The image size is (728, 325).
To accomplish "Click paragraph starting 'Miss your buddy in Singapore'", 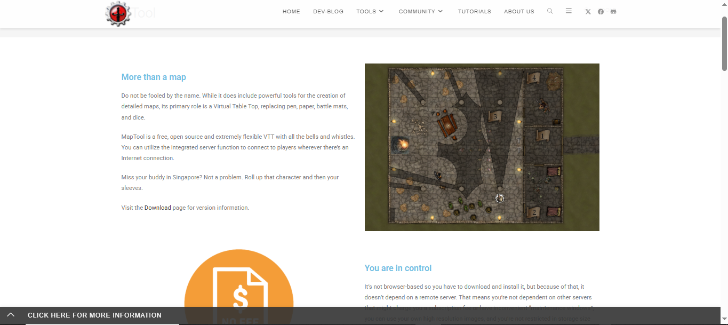I will click(x=230, y=183).
